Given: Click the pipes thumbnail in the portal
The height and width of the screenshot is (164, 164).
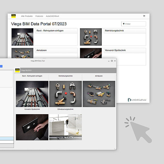Looking at the screenshot, I should [x=22, y=37].
